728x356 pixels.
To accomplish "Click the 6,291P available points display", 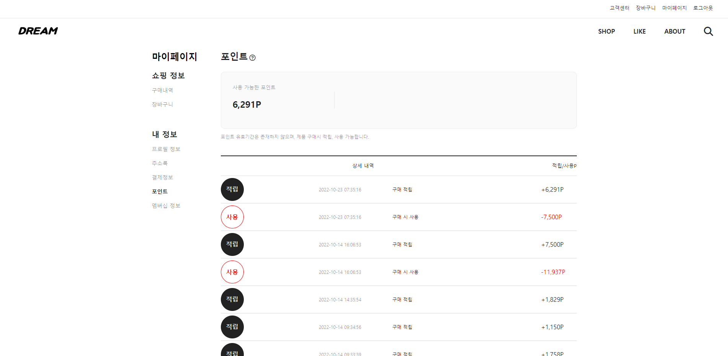I will pos(246,104).
